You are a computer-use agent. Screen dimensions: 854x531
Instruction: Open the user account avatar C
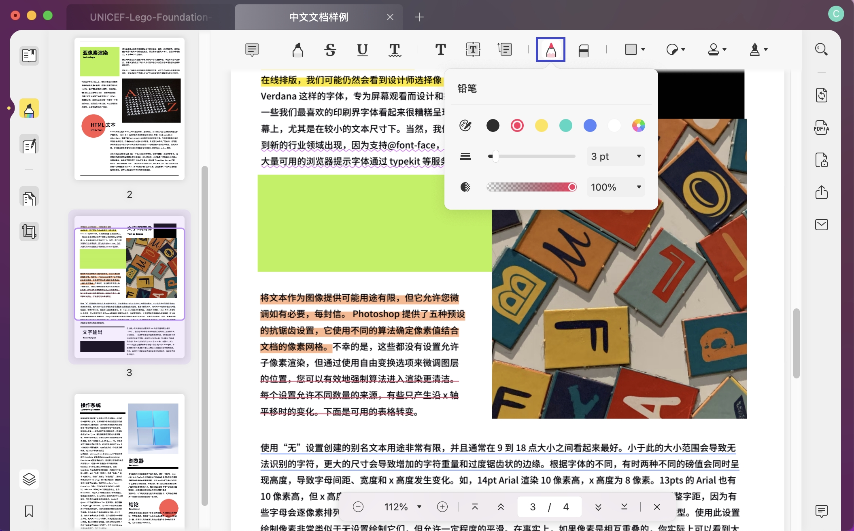coord(836,14)
